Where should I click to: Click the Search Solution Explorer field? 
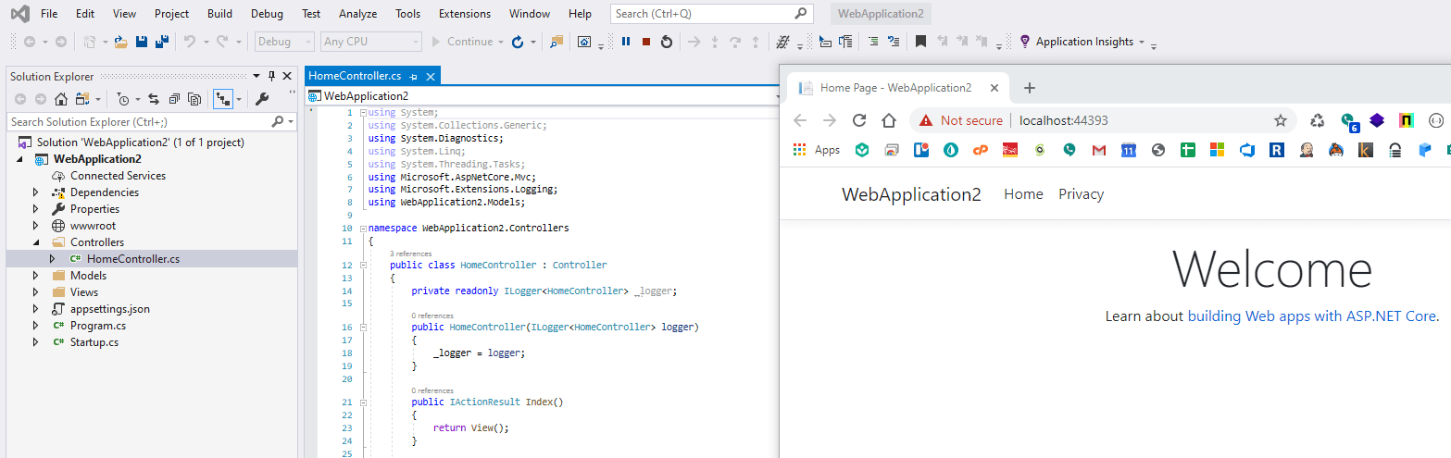tap(139, 121)
